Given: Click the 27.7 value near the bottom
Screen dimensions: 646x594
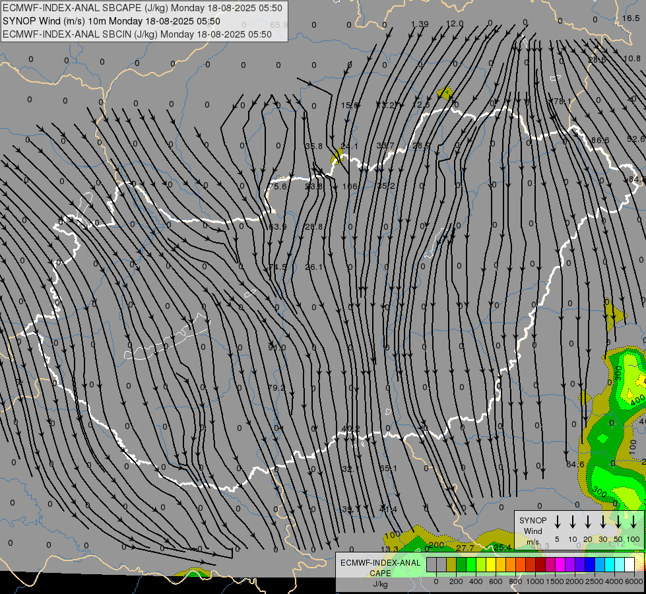Looking at the screenshot, I should (x=465, y=548).
